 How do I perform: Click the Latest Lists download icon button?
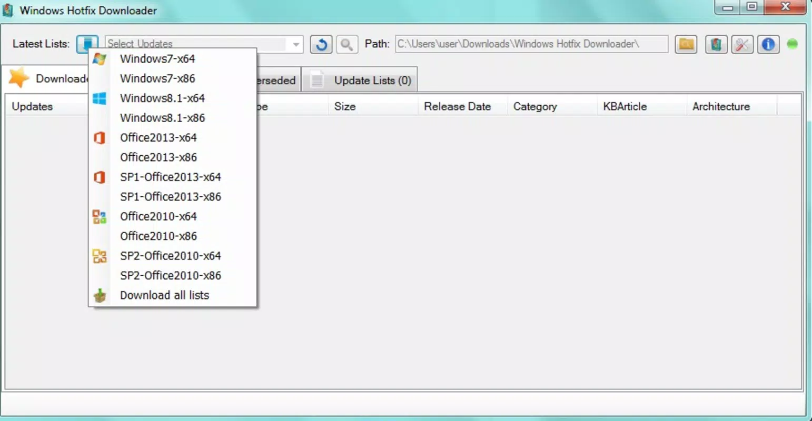[x=87, y=44]
